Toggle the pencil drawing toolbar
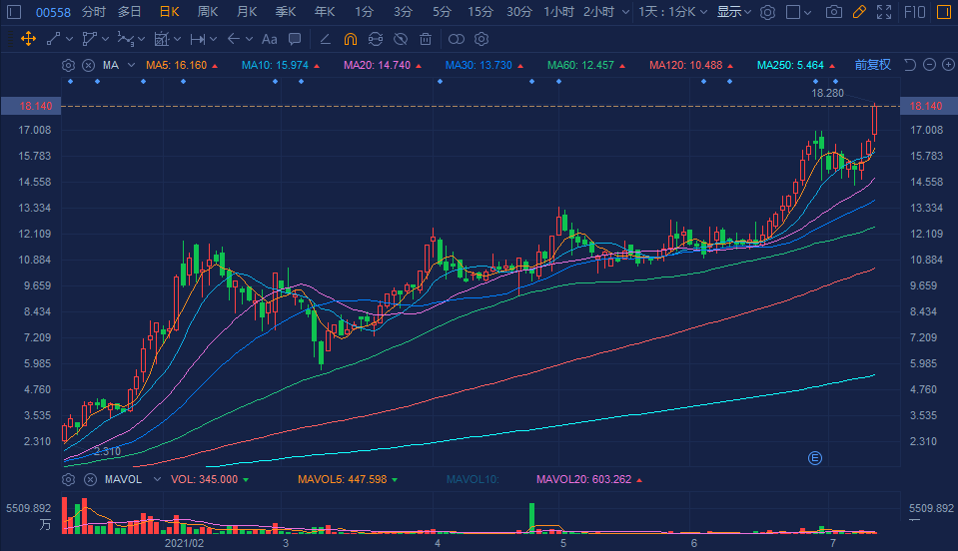Viewport: 958px width, 551px height. 860,12
